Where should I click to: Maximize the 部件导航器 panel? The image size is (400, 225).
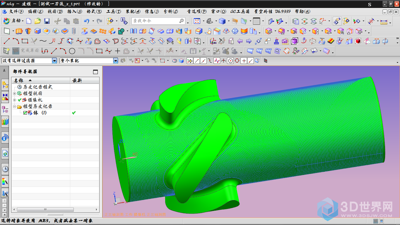(x=95, y=72)
